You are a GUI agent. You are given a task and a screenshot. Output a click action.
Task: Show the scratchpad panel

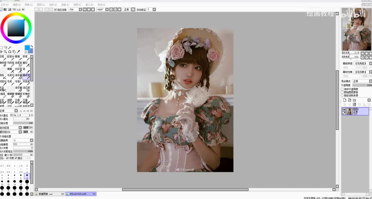[23, 10]
